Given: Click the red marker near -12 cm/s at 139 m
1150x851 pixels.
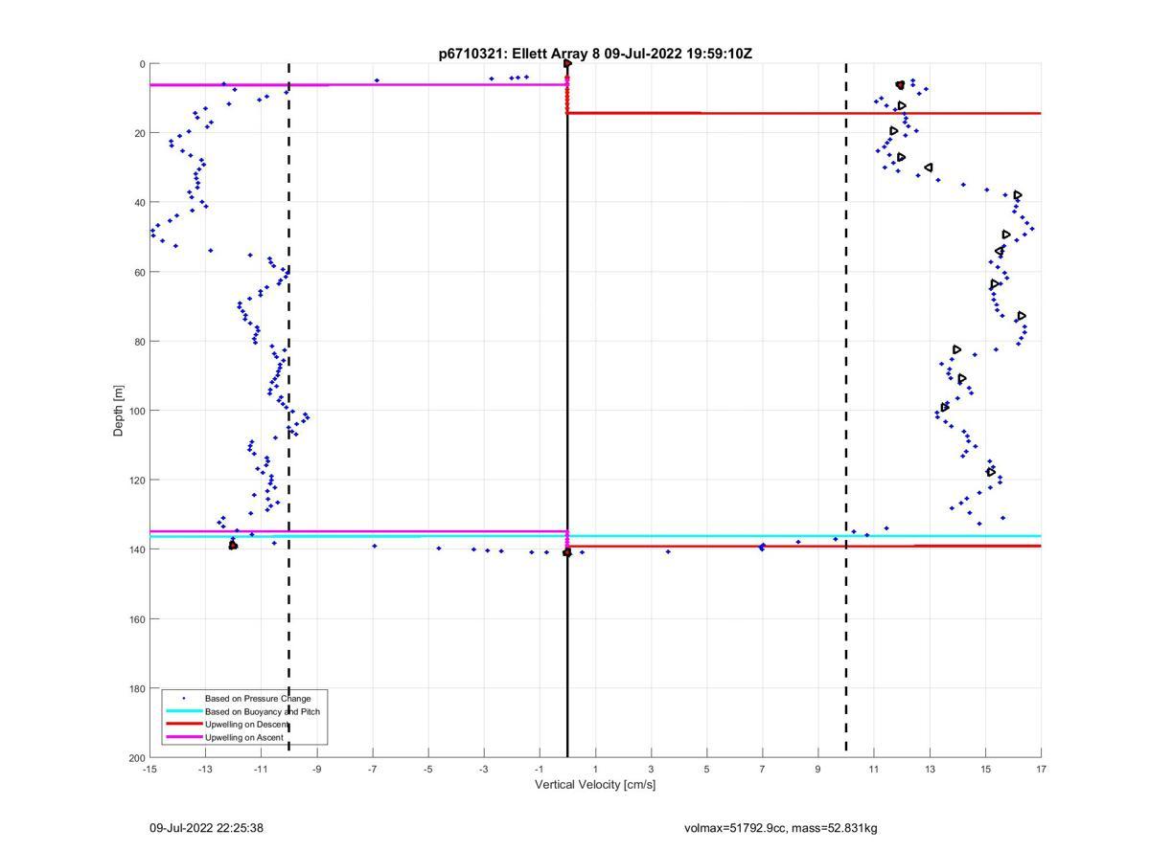Looking at the screenshot, I should coord(233,545).
